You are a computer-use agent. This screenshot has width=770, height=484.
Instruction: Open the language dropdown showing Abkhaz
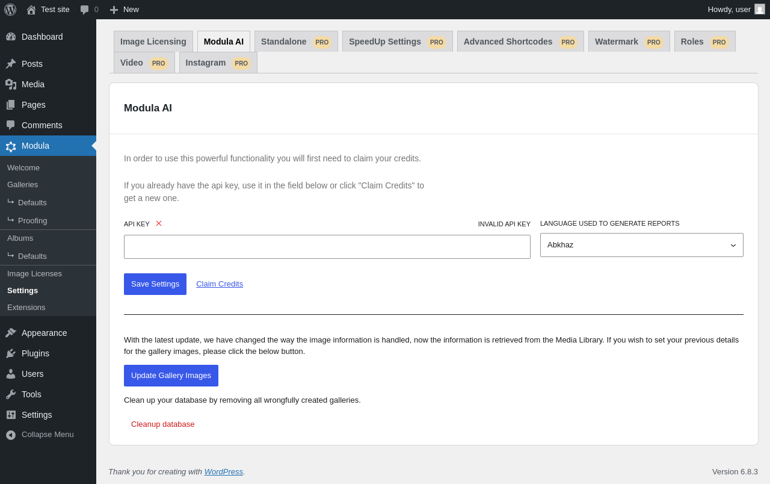pyautogui.click(x=641, y=245)
